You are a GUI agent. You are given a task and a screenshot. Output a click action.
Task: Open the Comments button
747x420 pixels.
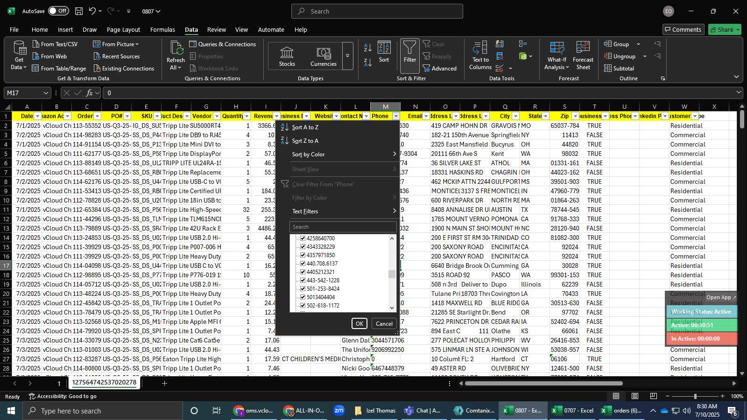click(x=684, y=29)
